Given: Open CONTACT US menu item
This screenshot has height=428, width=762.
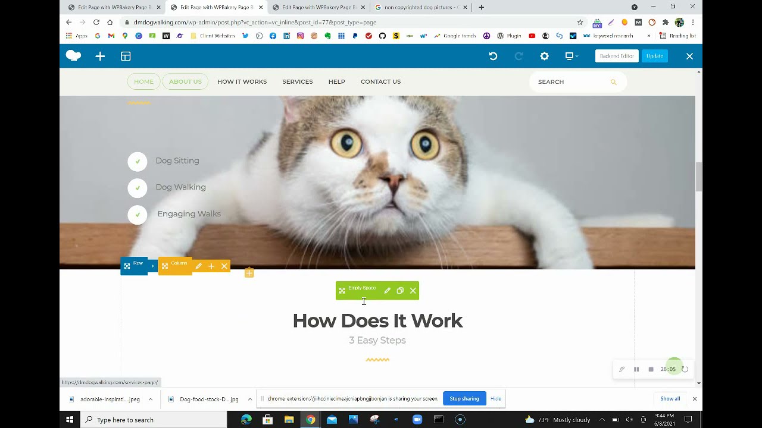Looking at the screenshot, I should 380,81.
